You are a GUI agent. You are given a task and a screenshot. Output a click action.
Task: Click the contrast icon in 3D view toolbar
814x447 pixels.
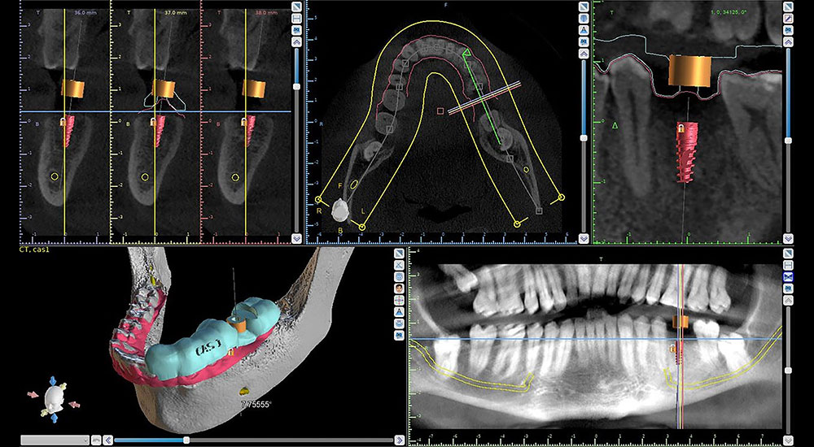(x=399, y=253)
